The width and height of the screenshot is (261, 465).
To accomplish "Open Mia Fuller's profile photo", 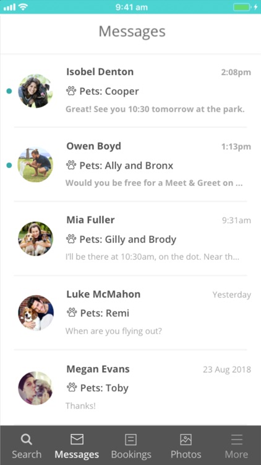I will [35, 239].
